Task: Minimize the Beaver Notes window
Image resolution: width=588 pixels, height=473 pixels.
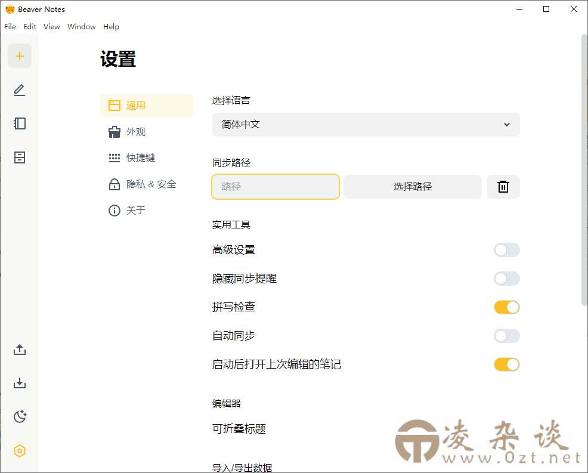Action: tap(519, 9)
